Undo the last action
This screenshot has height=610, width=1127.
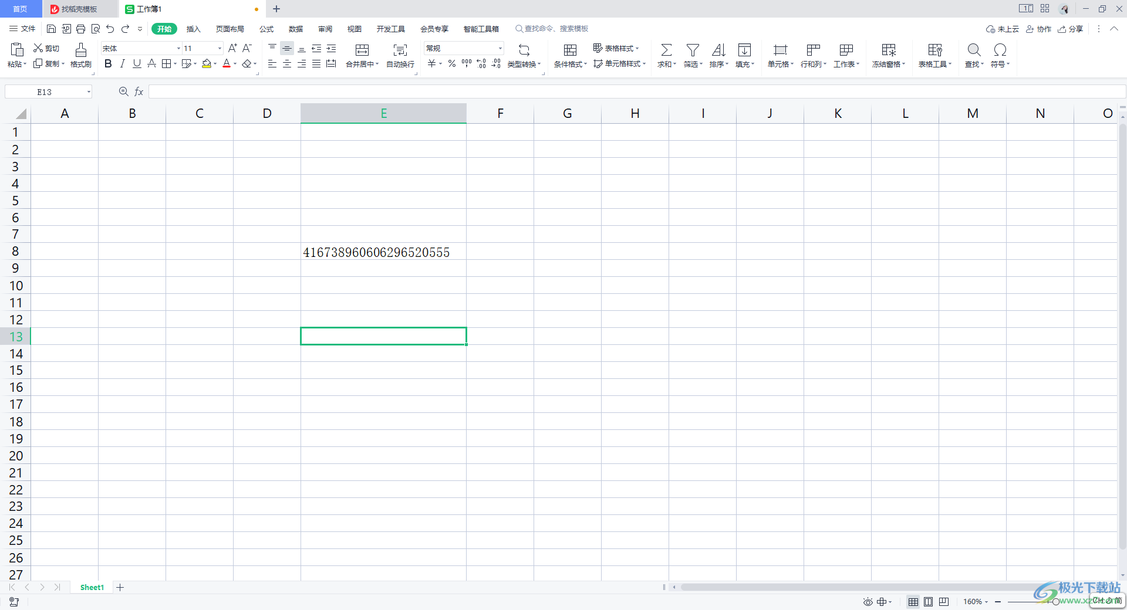(x=110, y=29)
